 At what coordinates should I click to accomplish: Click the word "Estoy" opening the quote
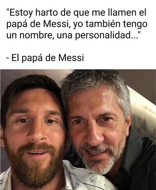coord(20,13)
